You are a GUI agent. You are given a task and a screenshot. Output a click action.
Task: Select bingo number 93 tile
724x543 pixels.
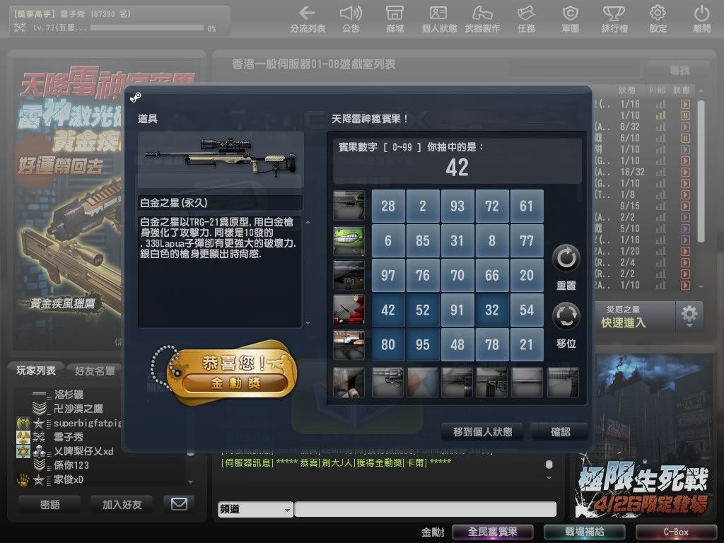[x=457, y=206]
